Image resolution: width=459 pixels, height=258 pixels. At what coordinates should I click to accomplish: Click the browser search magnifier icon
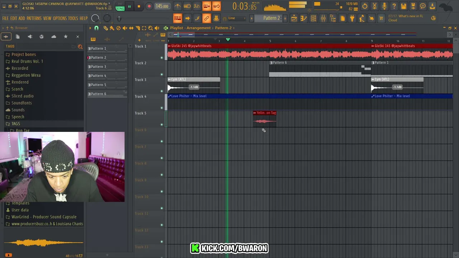[x=80, y=47]
